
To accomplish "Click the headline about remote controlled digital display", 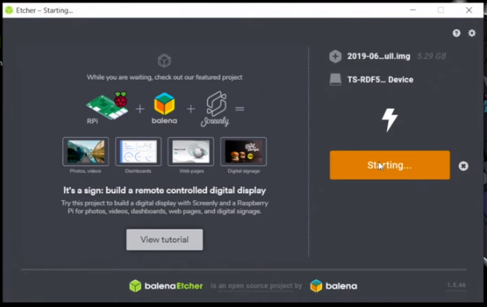I will pos(165,191).
